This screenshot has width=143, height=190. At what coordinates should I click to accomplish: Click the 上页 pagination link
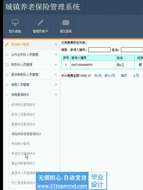pos(136,76)
